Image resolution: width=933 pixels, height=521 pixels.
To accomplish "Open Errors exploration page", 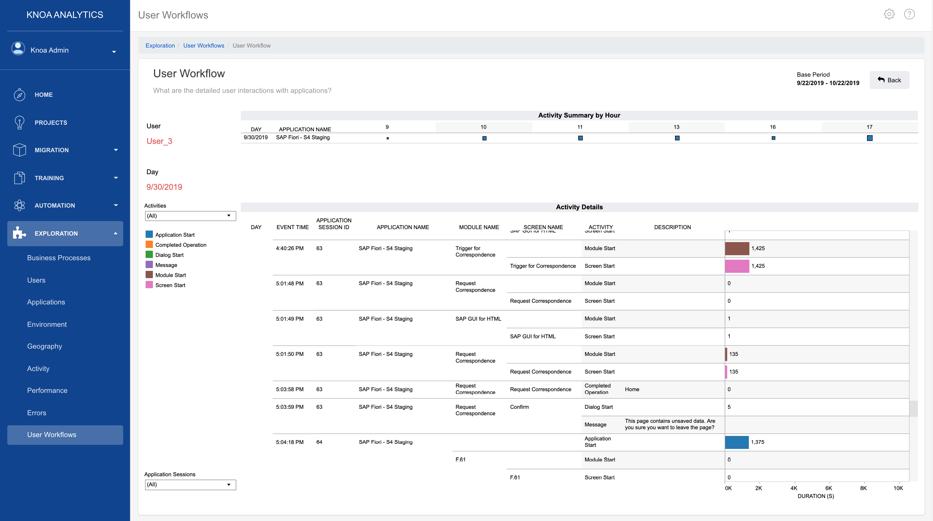I will tap(37, 412).
